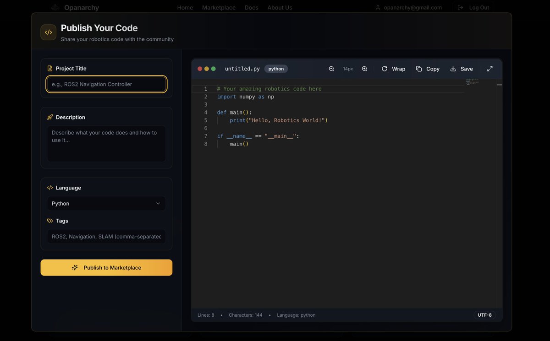The image size is (550, 341).
Task: Click the editor's vertical scrollbar marker
Action: [499, 85]
